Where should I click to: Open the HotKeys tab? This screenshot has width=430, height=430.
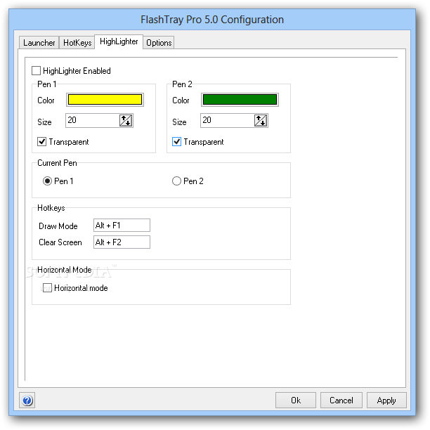coord(77,43)
